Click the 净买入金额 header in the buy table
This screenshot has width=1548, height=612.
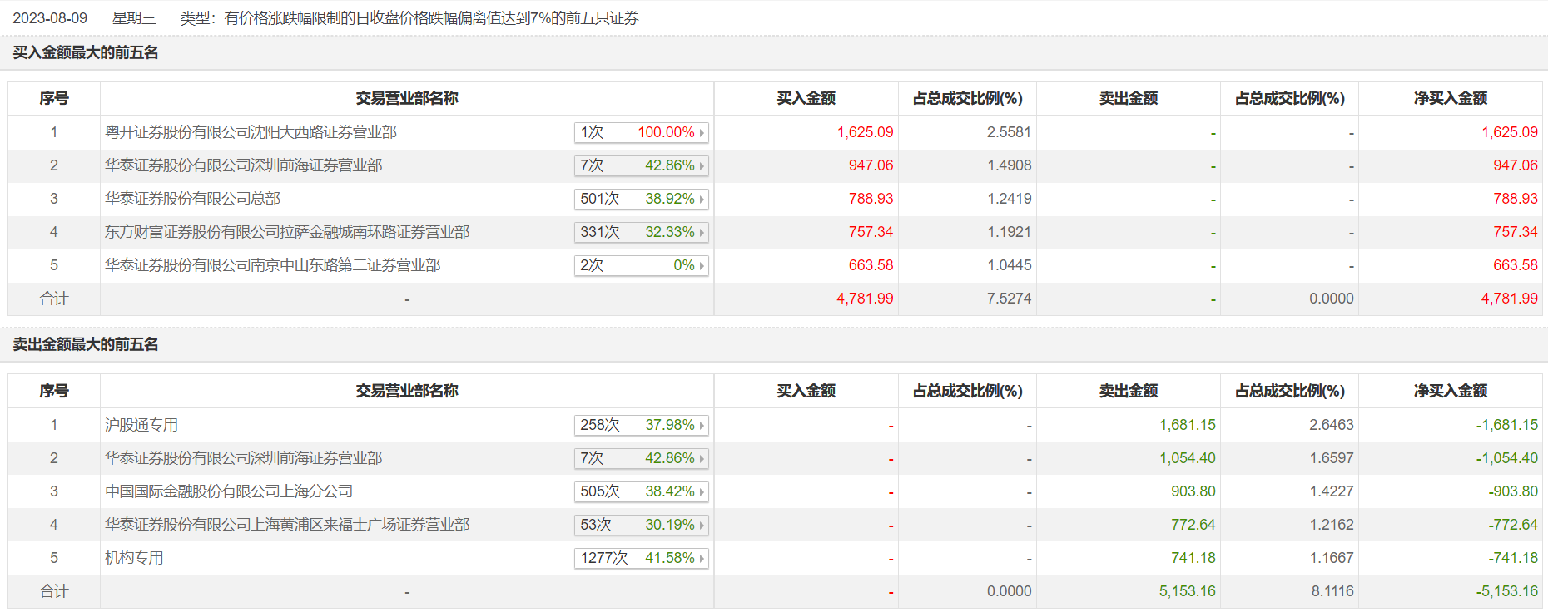point(1450,98)
